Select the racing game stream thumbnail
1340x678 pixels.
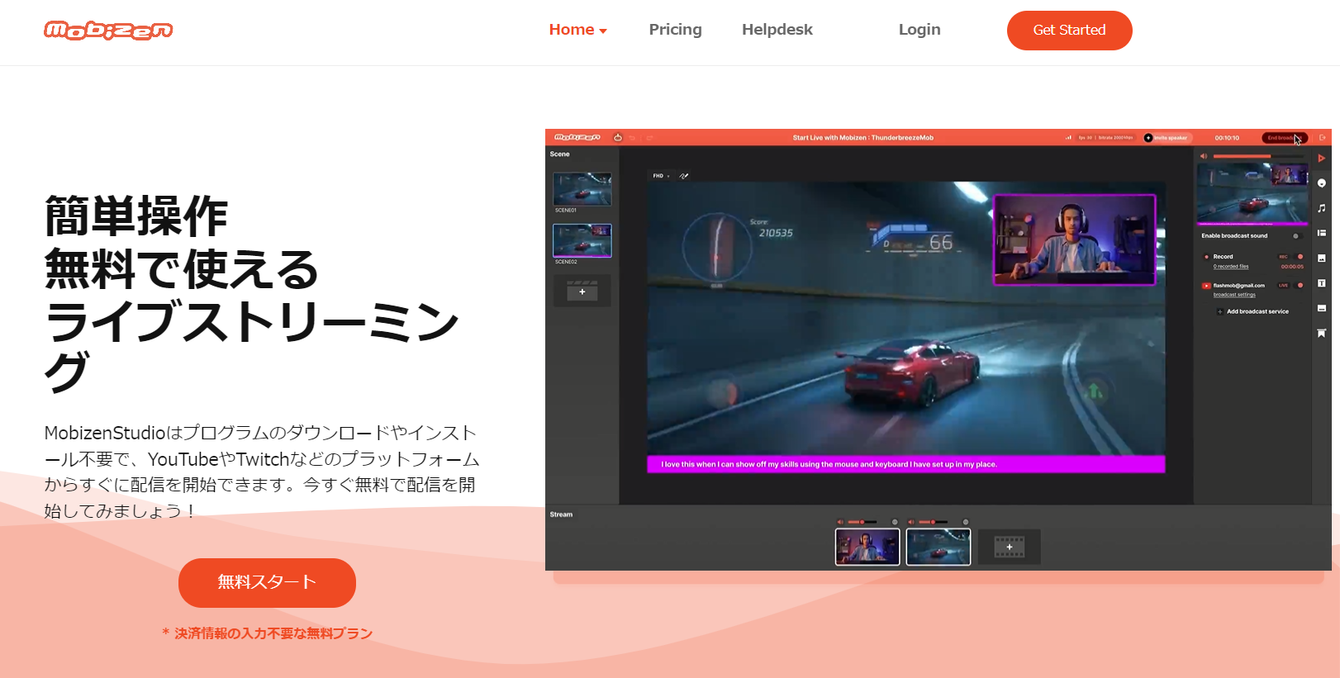point(938,547)
